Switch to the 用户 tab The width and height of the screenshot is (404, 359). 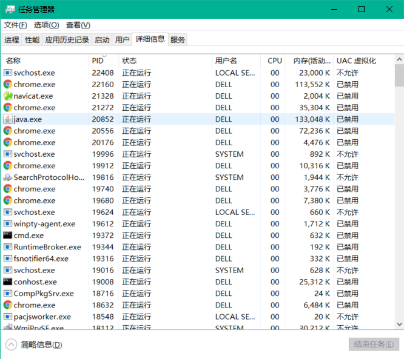click(122, 40)
